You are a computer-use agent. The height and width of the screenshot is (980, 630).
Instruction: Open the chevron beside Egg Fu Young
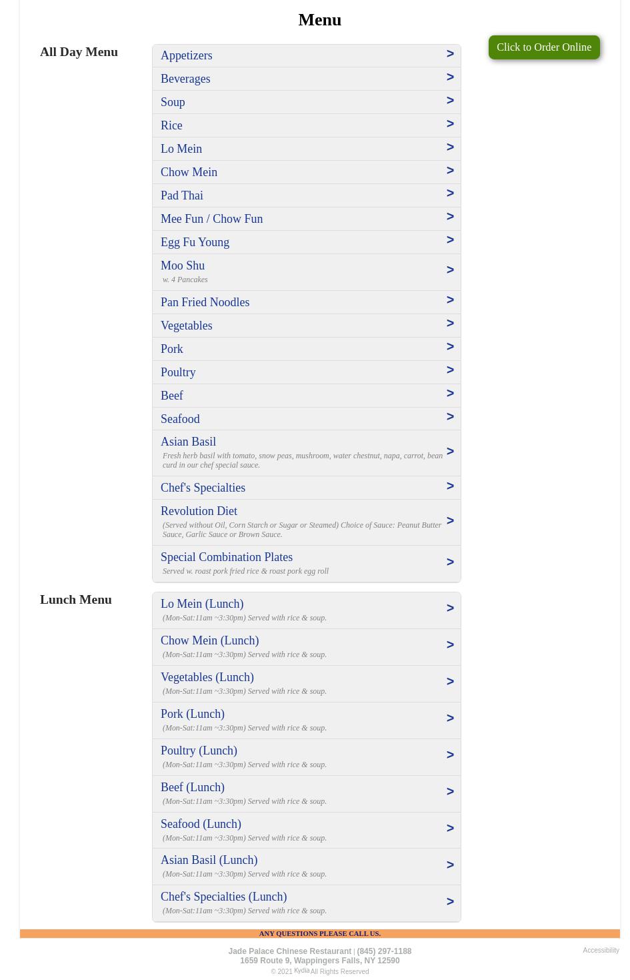click(450, 240)
